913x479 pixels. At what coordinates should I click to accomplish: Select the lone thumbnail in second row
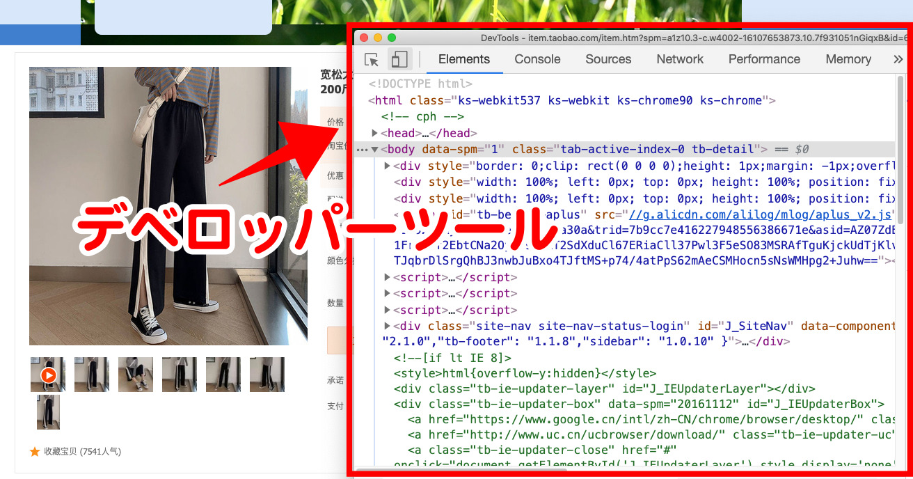[x=48, y=412]
